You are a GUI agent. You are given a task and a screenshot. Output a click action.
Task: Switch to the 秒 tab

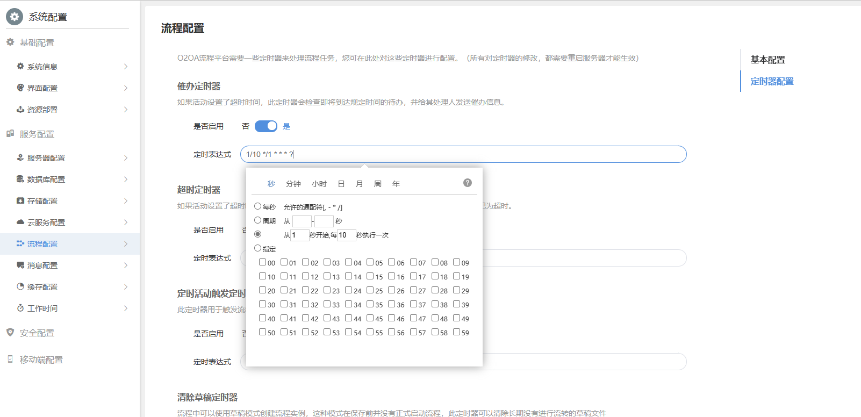click(271, 184)
